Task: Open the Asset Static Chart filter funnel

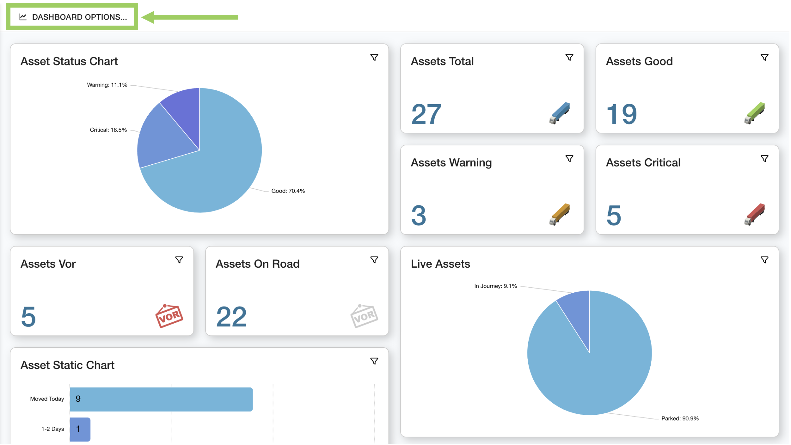Action: 375,361
